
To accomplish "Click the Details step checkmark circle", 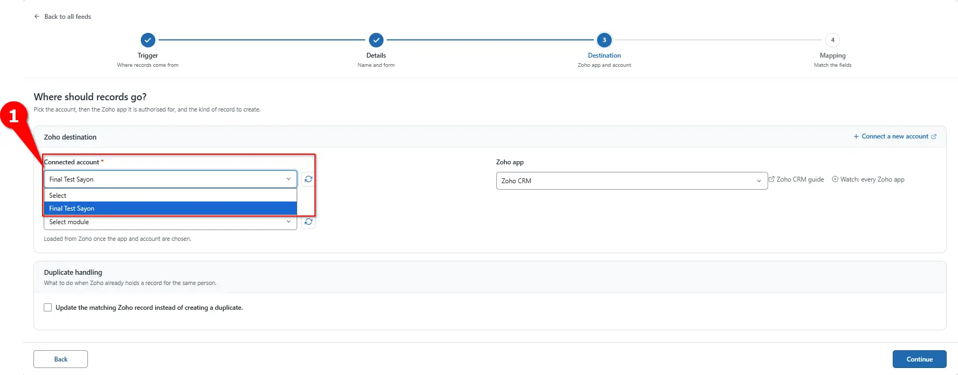I will click(x=376, y=40).
